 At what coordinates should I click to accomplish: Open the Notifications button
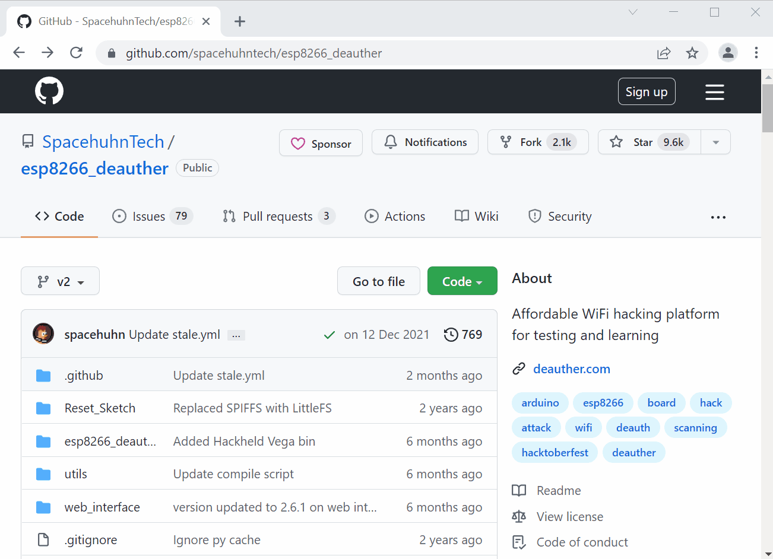click(x=425, y=142)
